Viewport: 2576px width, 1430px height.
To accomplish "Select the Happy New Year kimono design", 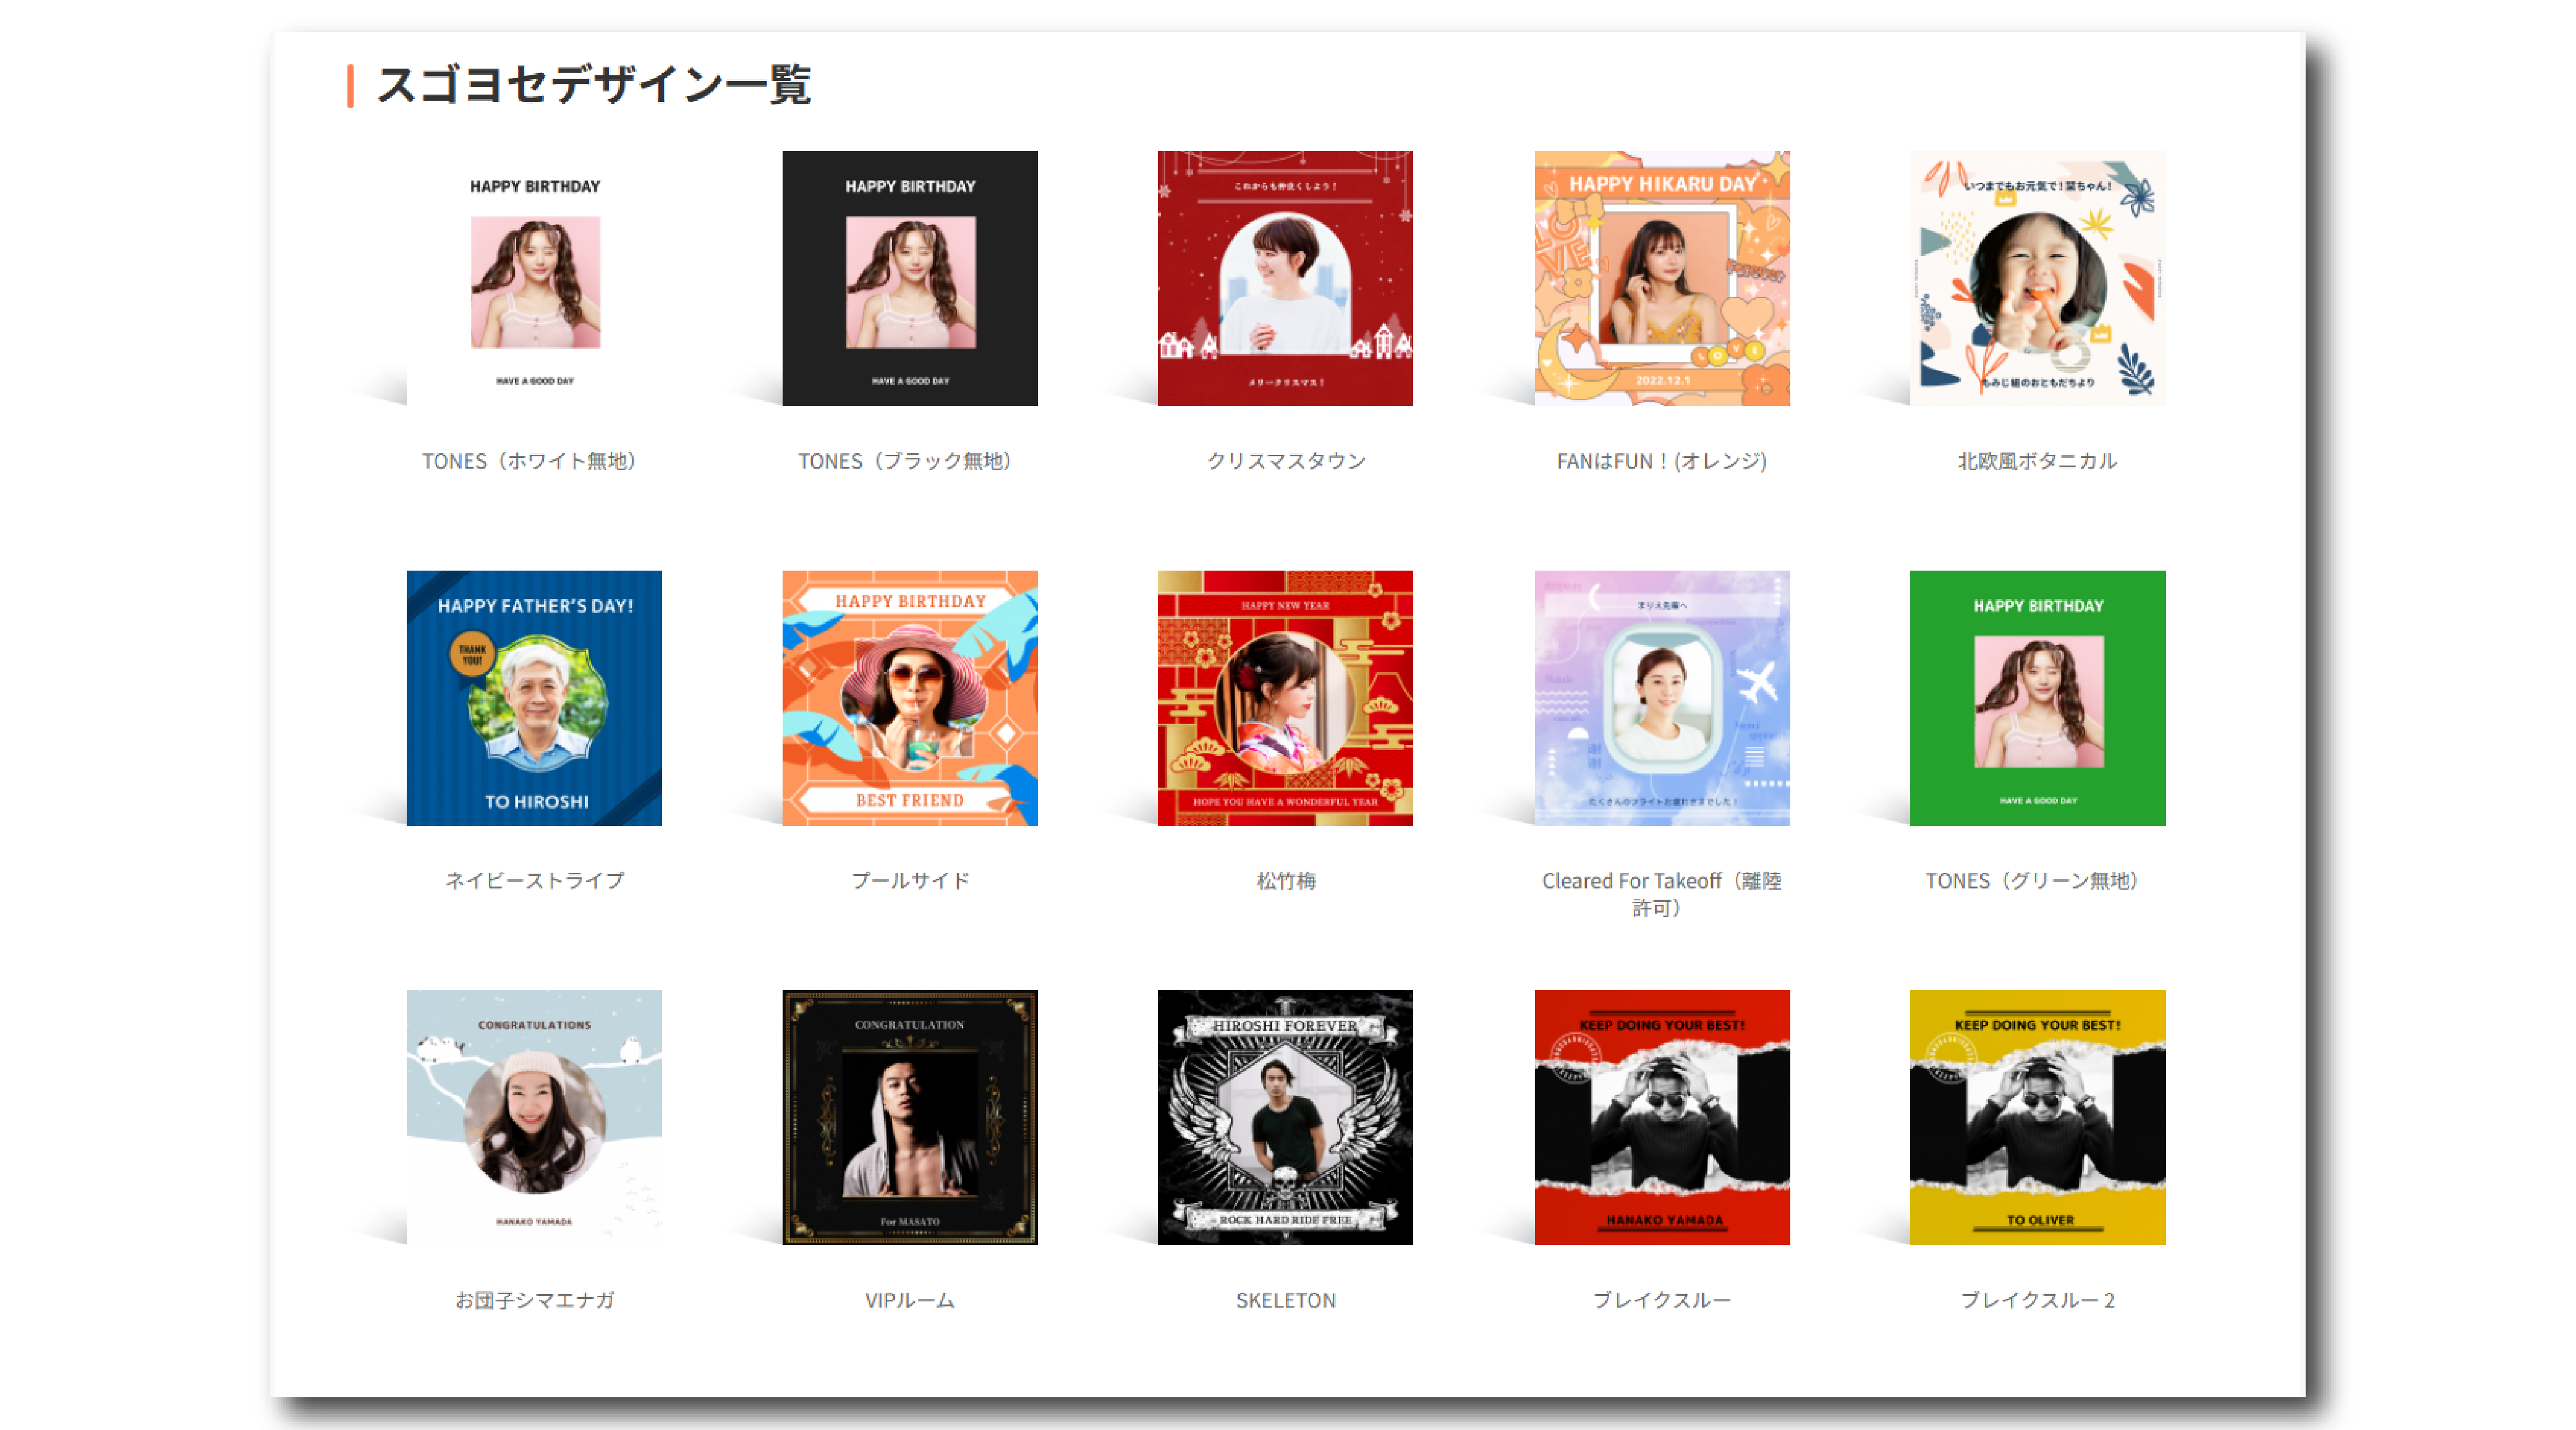I will click(x=1285, y=698).
